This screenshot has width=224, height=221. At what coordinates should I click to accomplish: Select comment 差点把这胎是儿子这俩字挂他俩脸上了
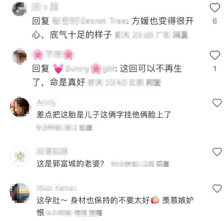pyautogui.click(x=104, y=115)
